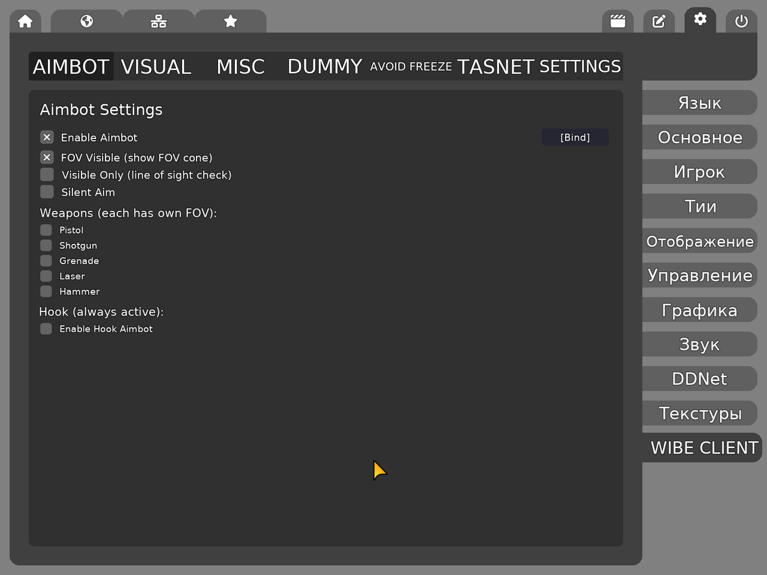Click the Aimbot Settings heading
The image size is (767, 575).
(x=101, y=110)
